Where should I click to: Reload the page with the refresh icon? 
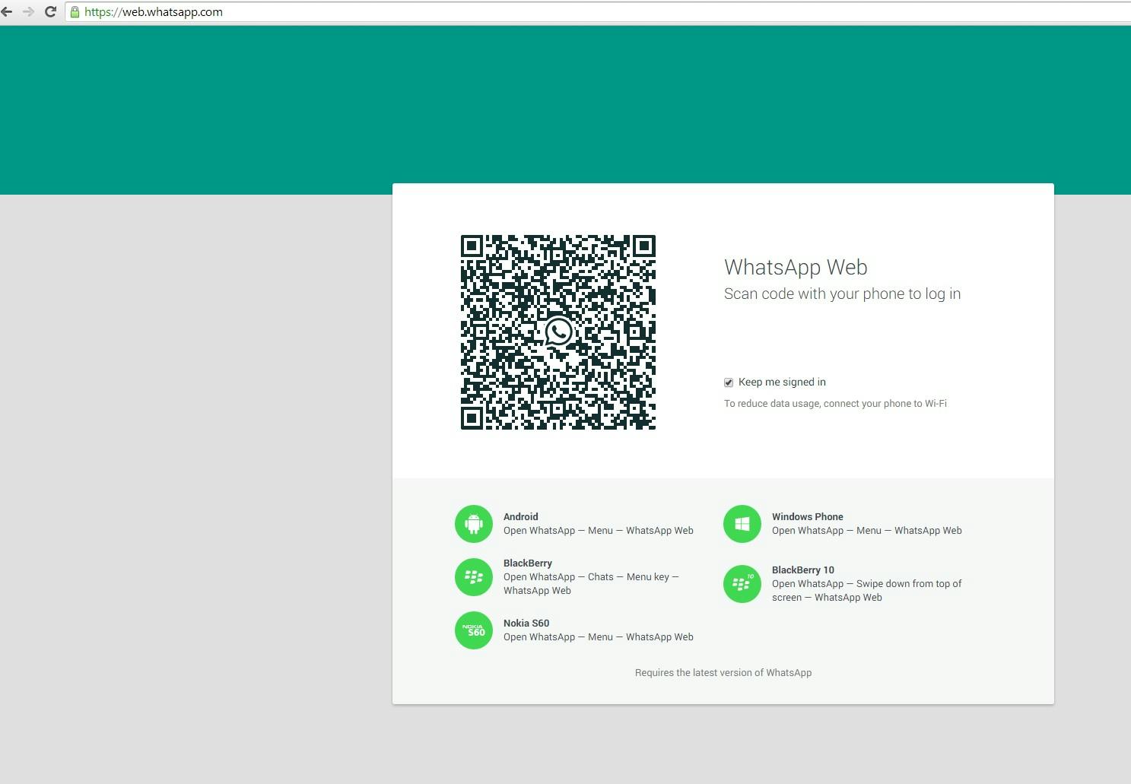51,11
